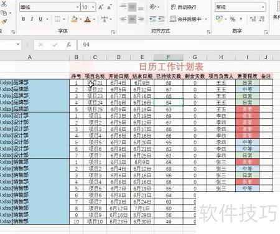The width and height of the screenshot is (280, 234).
Task: Toggle italic formatting
Action: click(32, 19)
